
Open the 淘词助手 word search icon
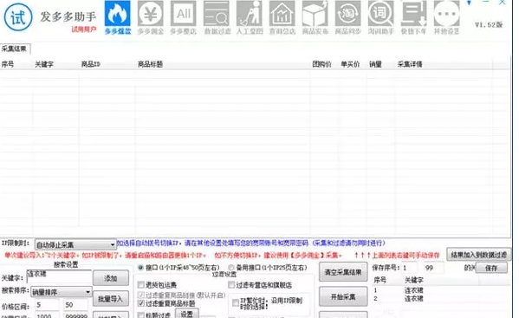[380, 16]
